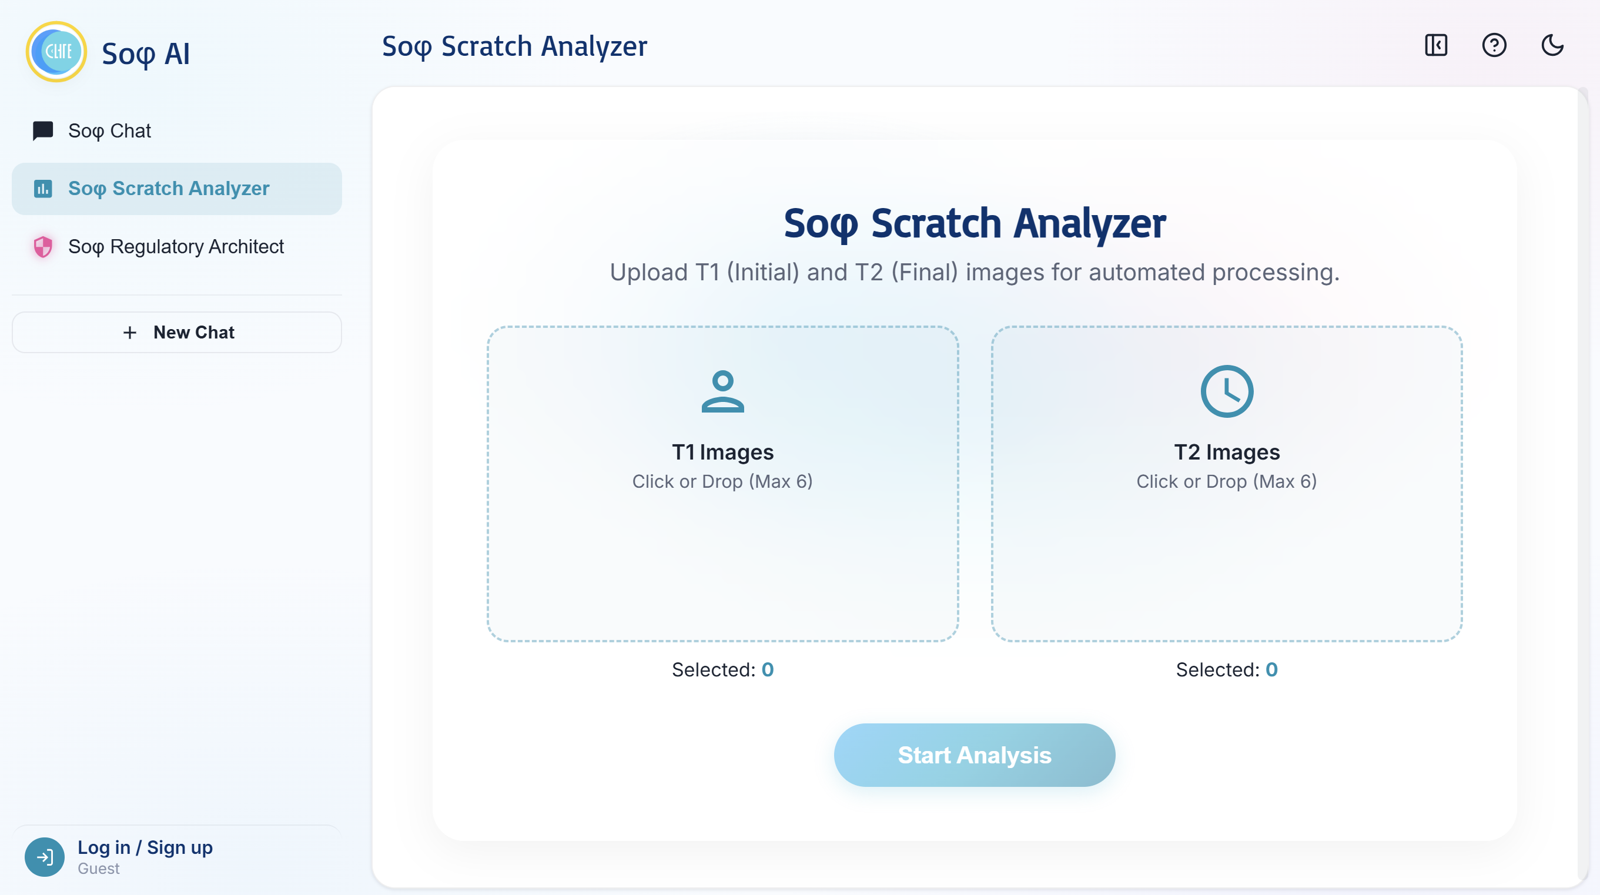Image resolution: width=1600 pixels, height=895 pixels.
Task: Select Soφ Scratch Analyzer in the sidebar
Action: click(x=177, y=189)
